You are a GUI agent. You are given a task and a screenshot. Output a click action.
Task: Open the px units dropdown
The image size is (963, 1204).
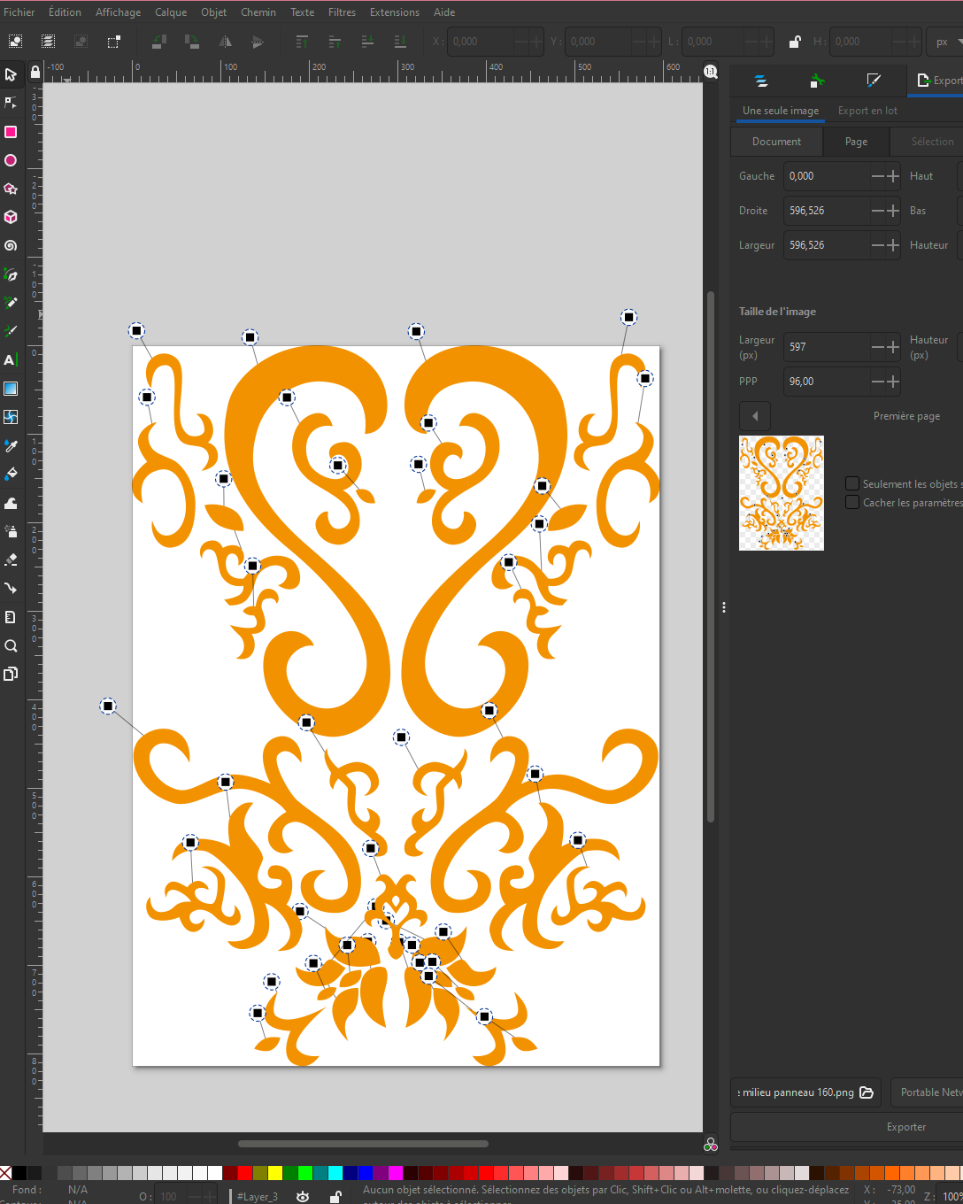[x=945, y=42]
